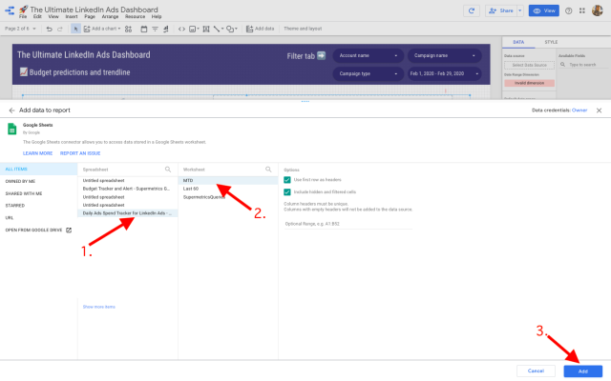This screenshot has width=611, height=381.
Task: Toggle Include hidden and filtered cells checkbox
Action: (287, 191)
